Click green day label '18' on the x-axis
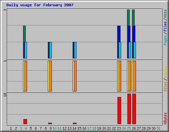This screenshot has height=132, width=169. click(94, 128)
